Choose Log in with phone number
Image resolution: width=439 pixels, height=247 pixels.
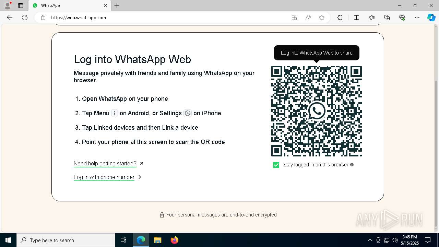104,177
